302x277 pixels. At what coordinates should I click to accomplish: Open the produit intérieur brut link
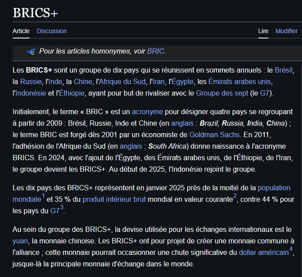click(114, 200)
